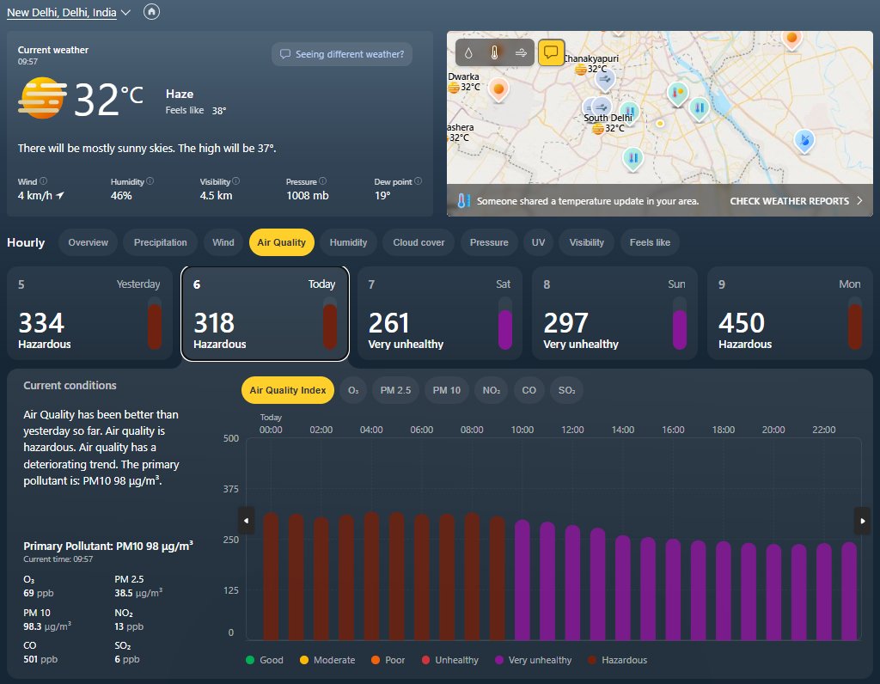Click the 10:00 purple bar in chart

(522, 580)
